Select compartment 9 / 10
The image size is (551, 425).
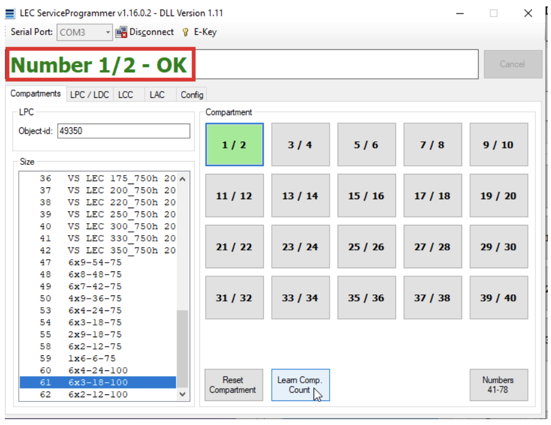(498, 145)
